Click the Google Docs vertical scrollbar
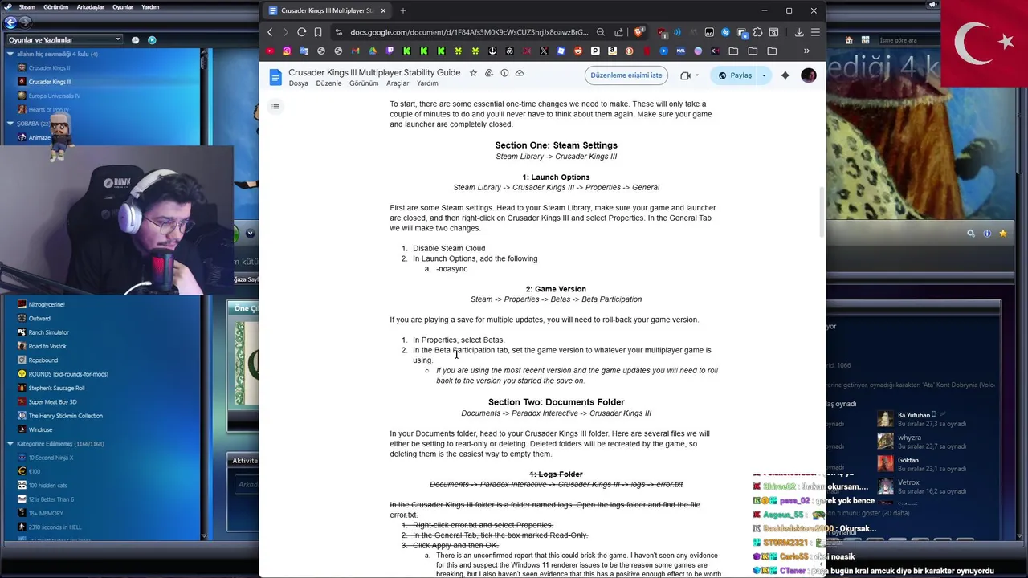 click(x=821, y=213)
